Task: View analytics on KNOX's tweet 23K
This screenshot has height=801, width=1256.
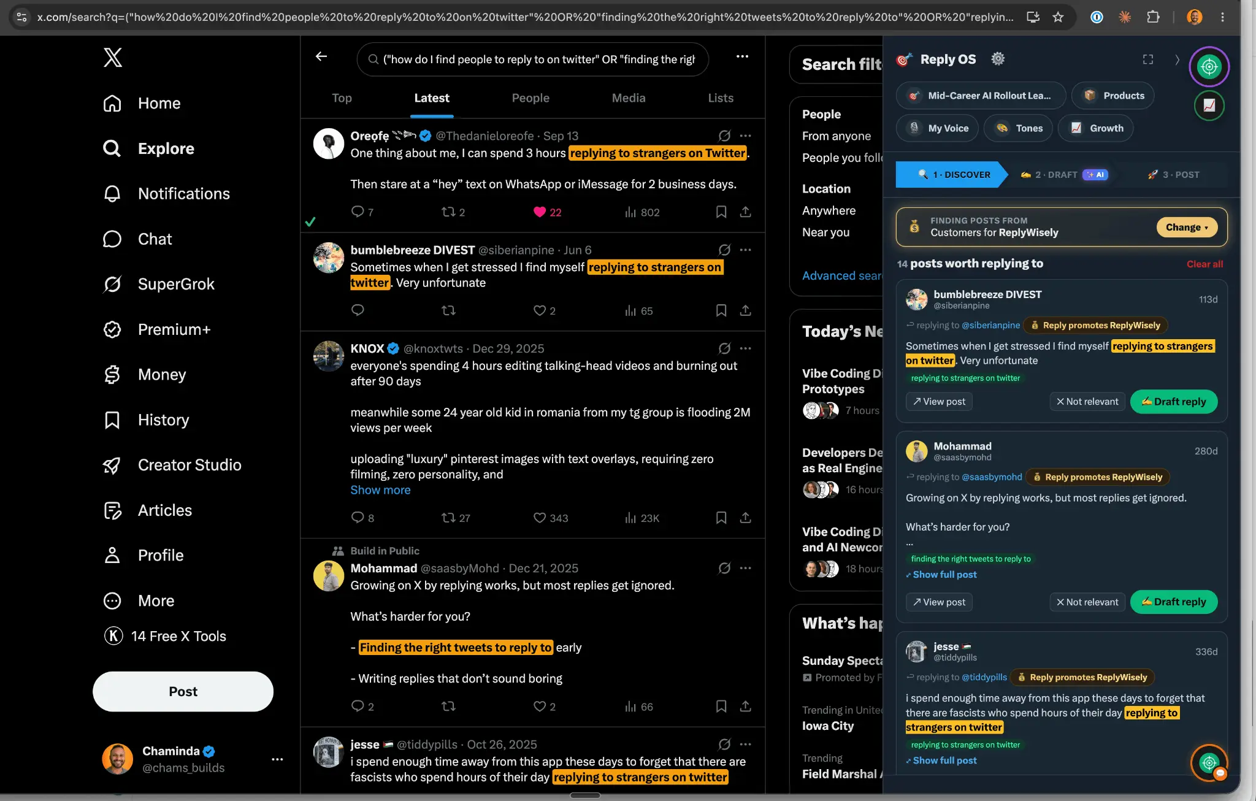Action: pyautogui.click(x=641, y=518)
